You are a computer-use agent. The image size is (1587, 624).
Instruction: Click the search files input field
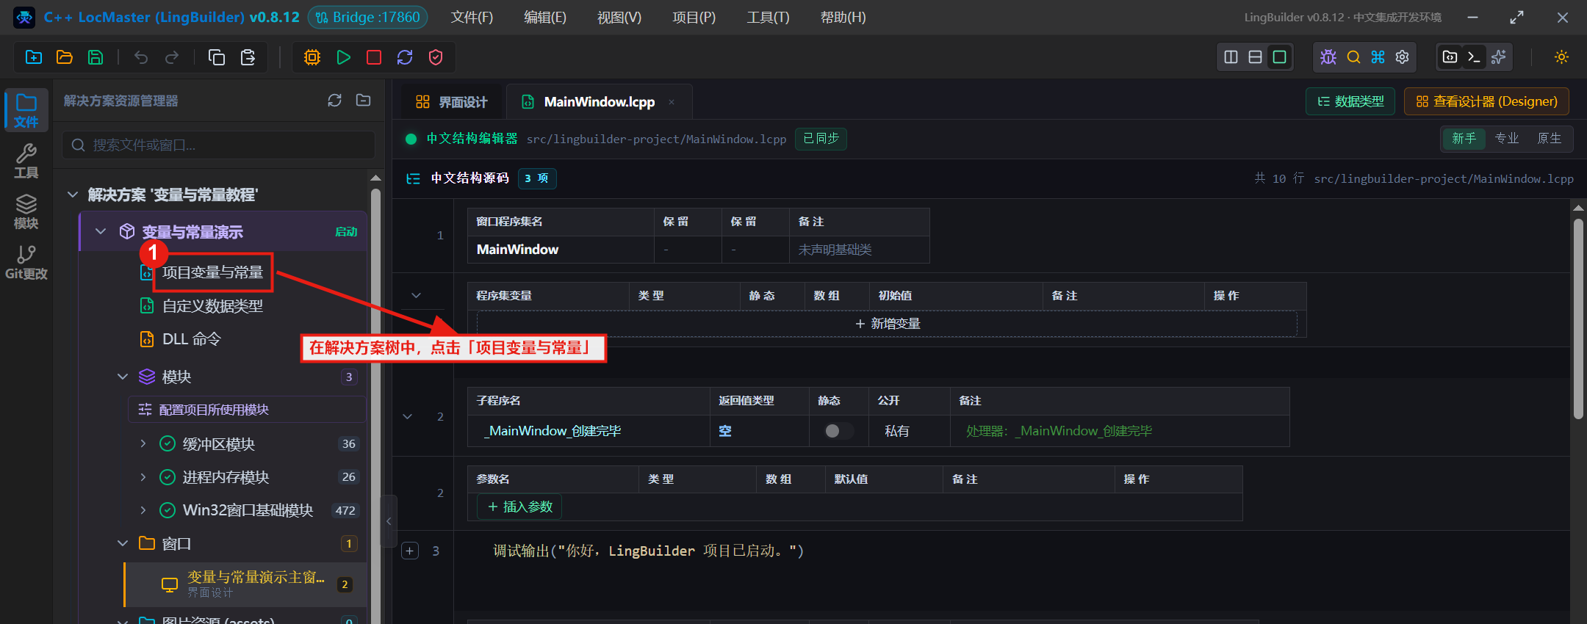[x=219, y=145]
